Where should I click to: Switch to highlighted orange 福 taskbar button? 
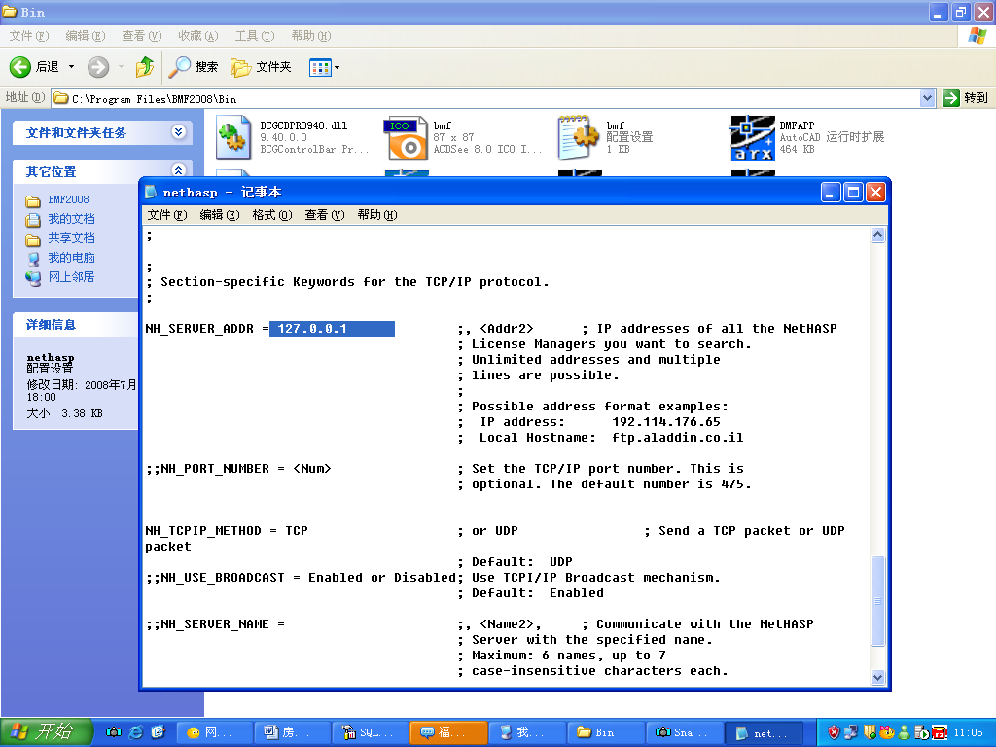pyautogui.click(x=449, y=732)
